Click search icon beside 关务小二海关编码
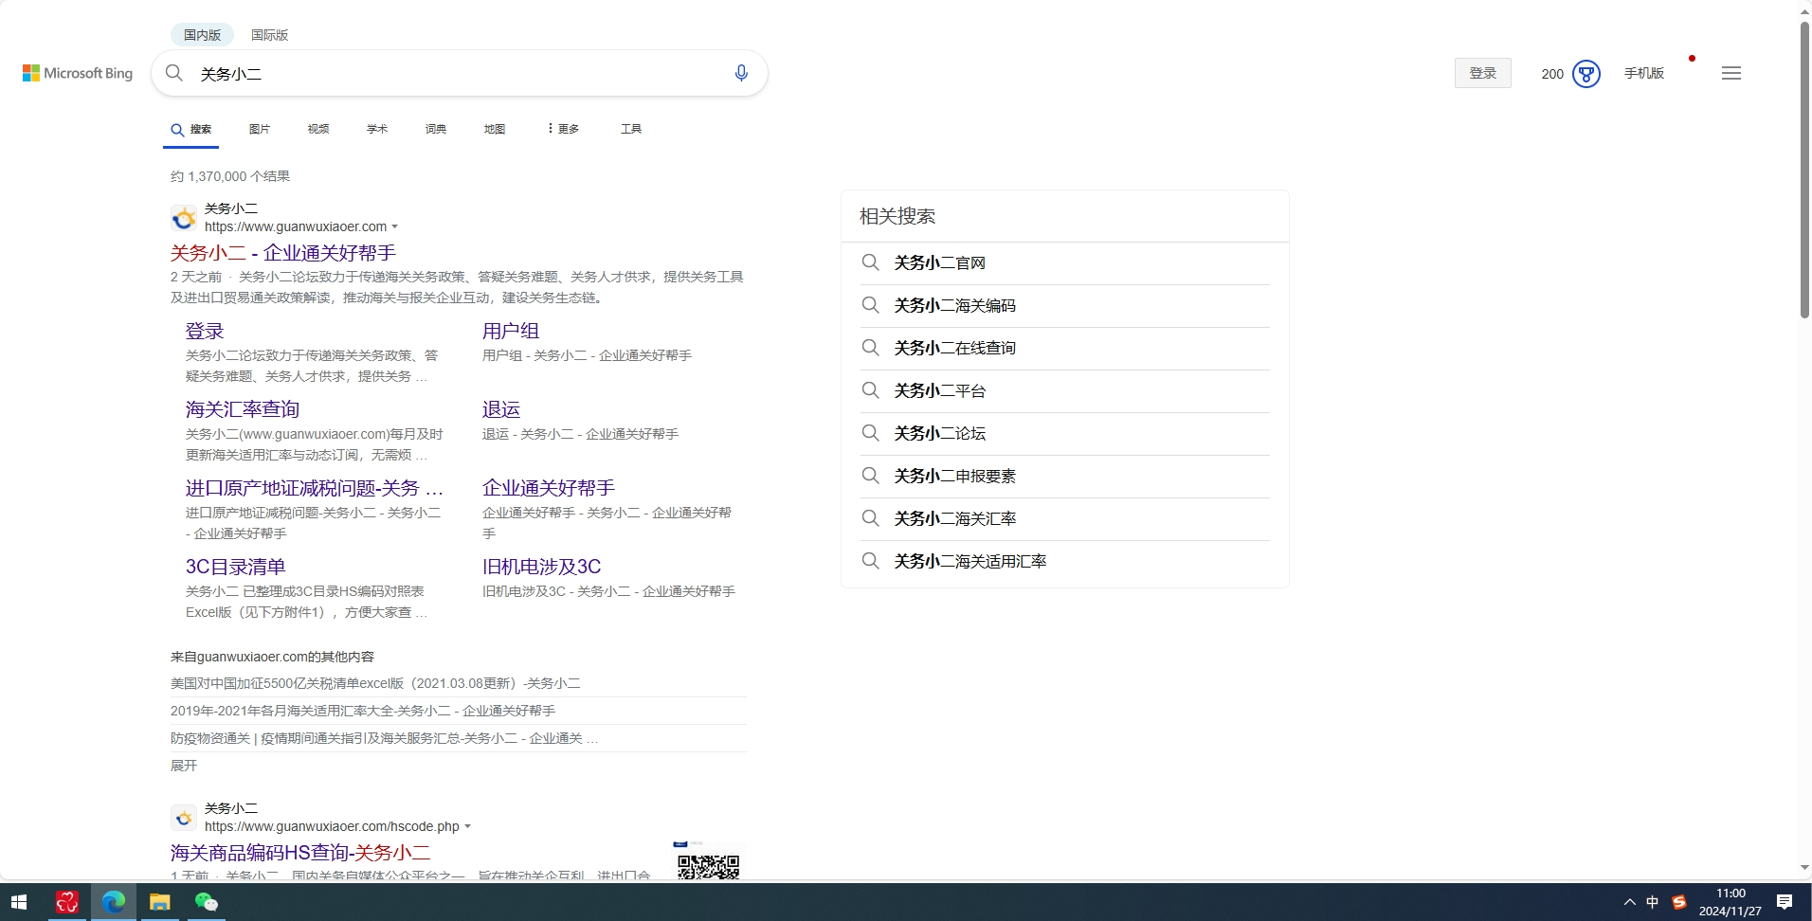This screenshot has width=1812, height=921. coord(870,305)
